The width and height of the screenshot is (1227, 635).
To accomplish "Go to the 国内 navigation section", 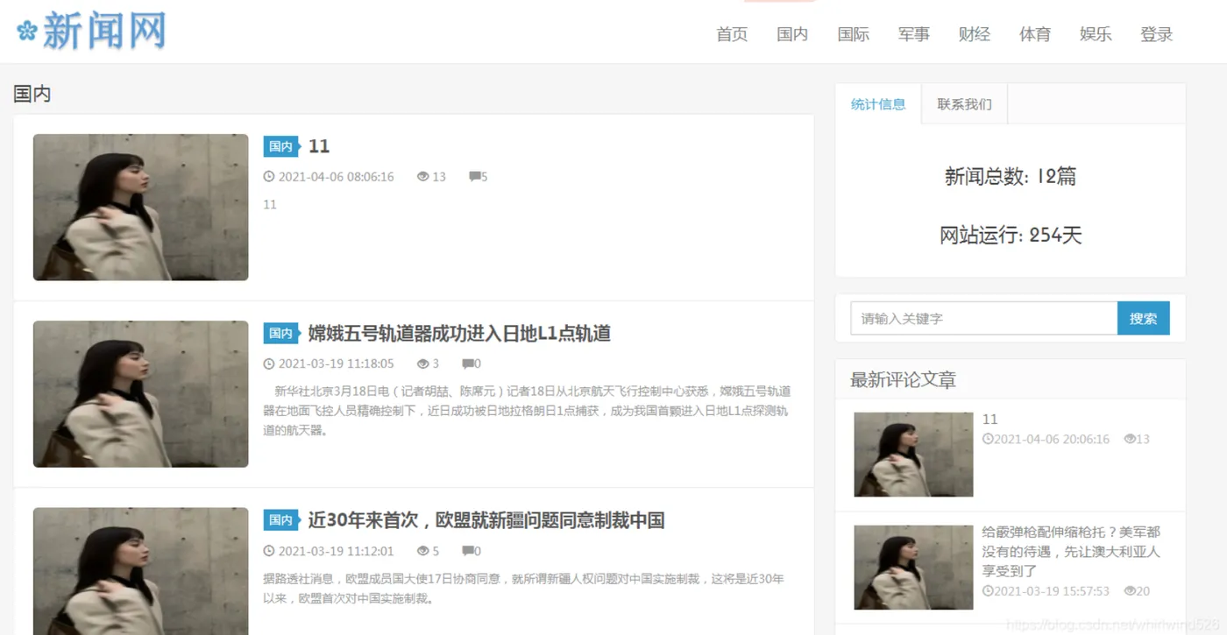I will (792, 34).
